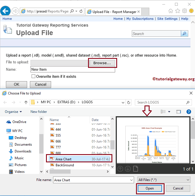
Task: Click the address bar search magnifier
Action: [72, 11]
